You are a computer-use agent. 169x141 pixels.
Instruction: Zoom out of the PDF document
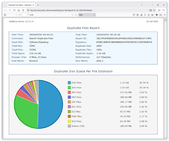pos(72,15)
